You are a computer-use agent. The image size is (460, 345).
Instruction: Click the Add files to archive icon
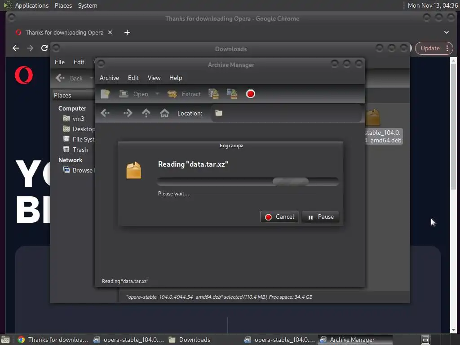point(214,94)
